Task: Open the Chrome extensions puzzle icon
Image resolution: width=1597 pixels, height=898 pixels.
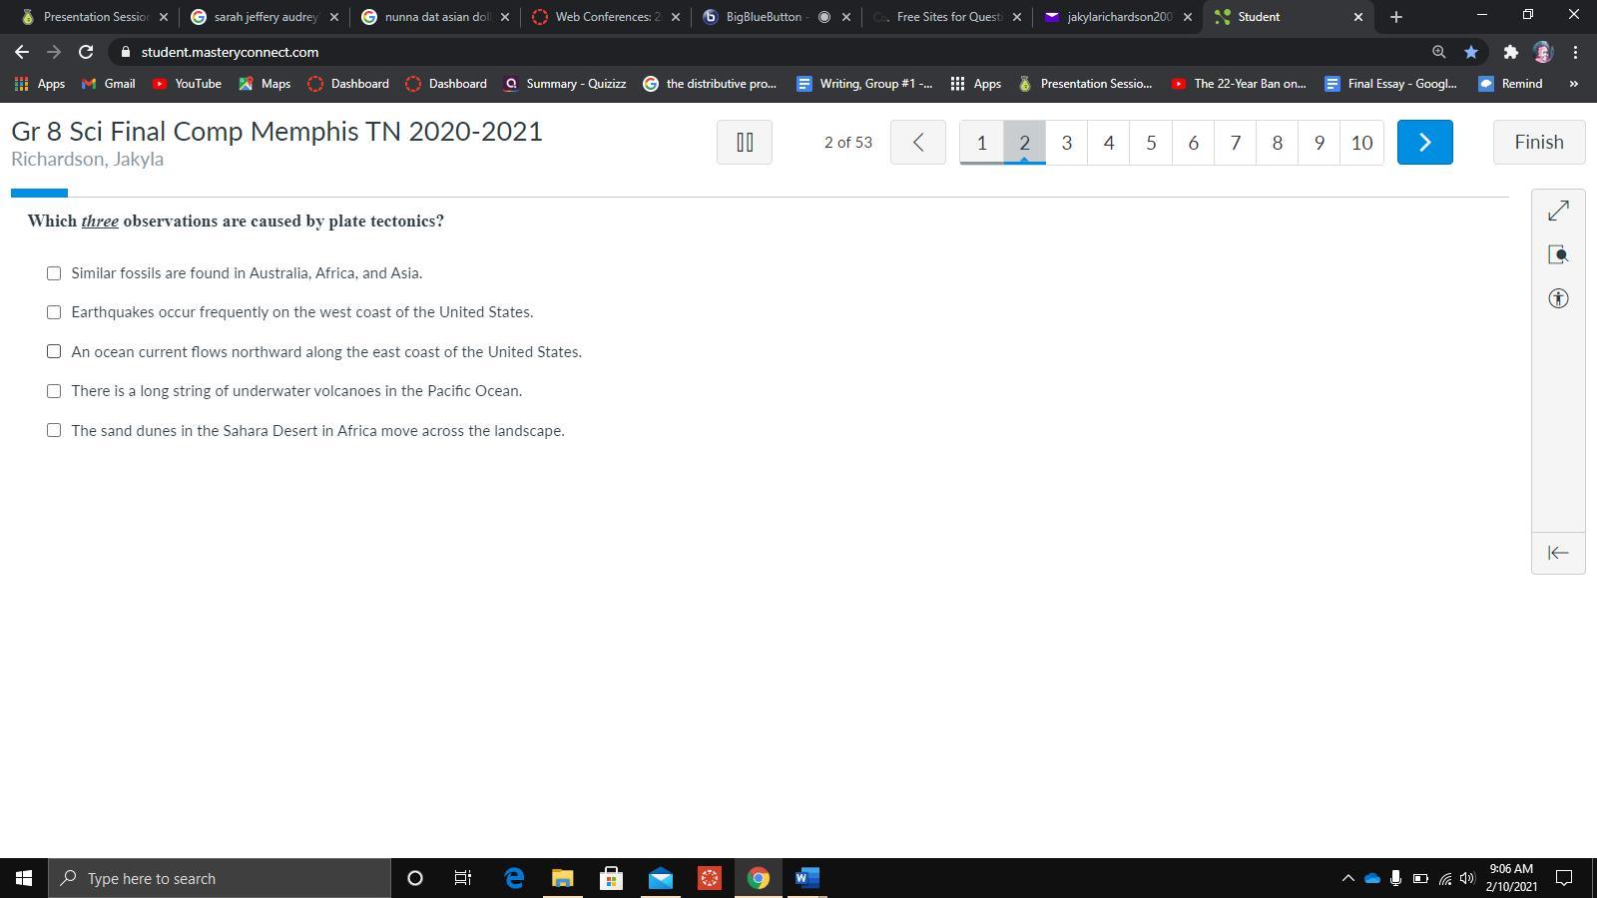Action: point(1510,52)
